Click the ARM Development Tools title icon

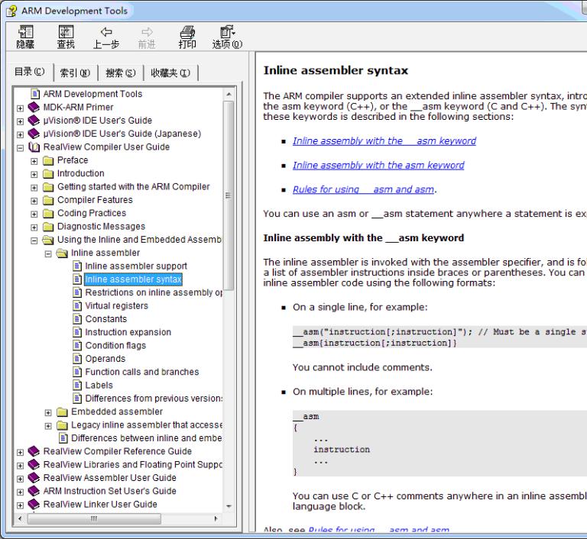pyautogui.click(x=11, y=11)
